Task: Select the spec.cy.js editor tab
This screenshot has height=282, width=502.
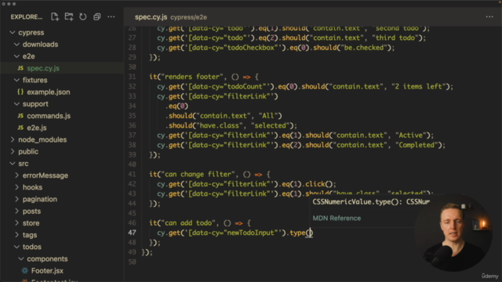Action: 151,17
